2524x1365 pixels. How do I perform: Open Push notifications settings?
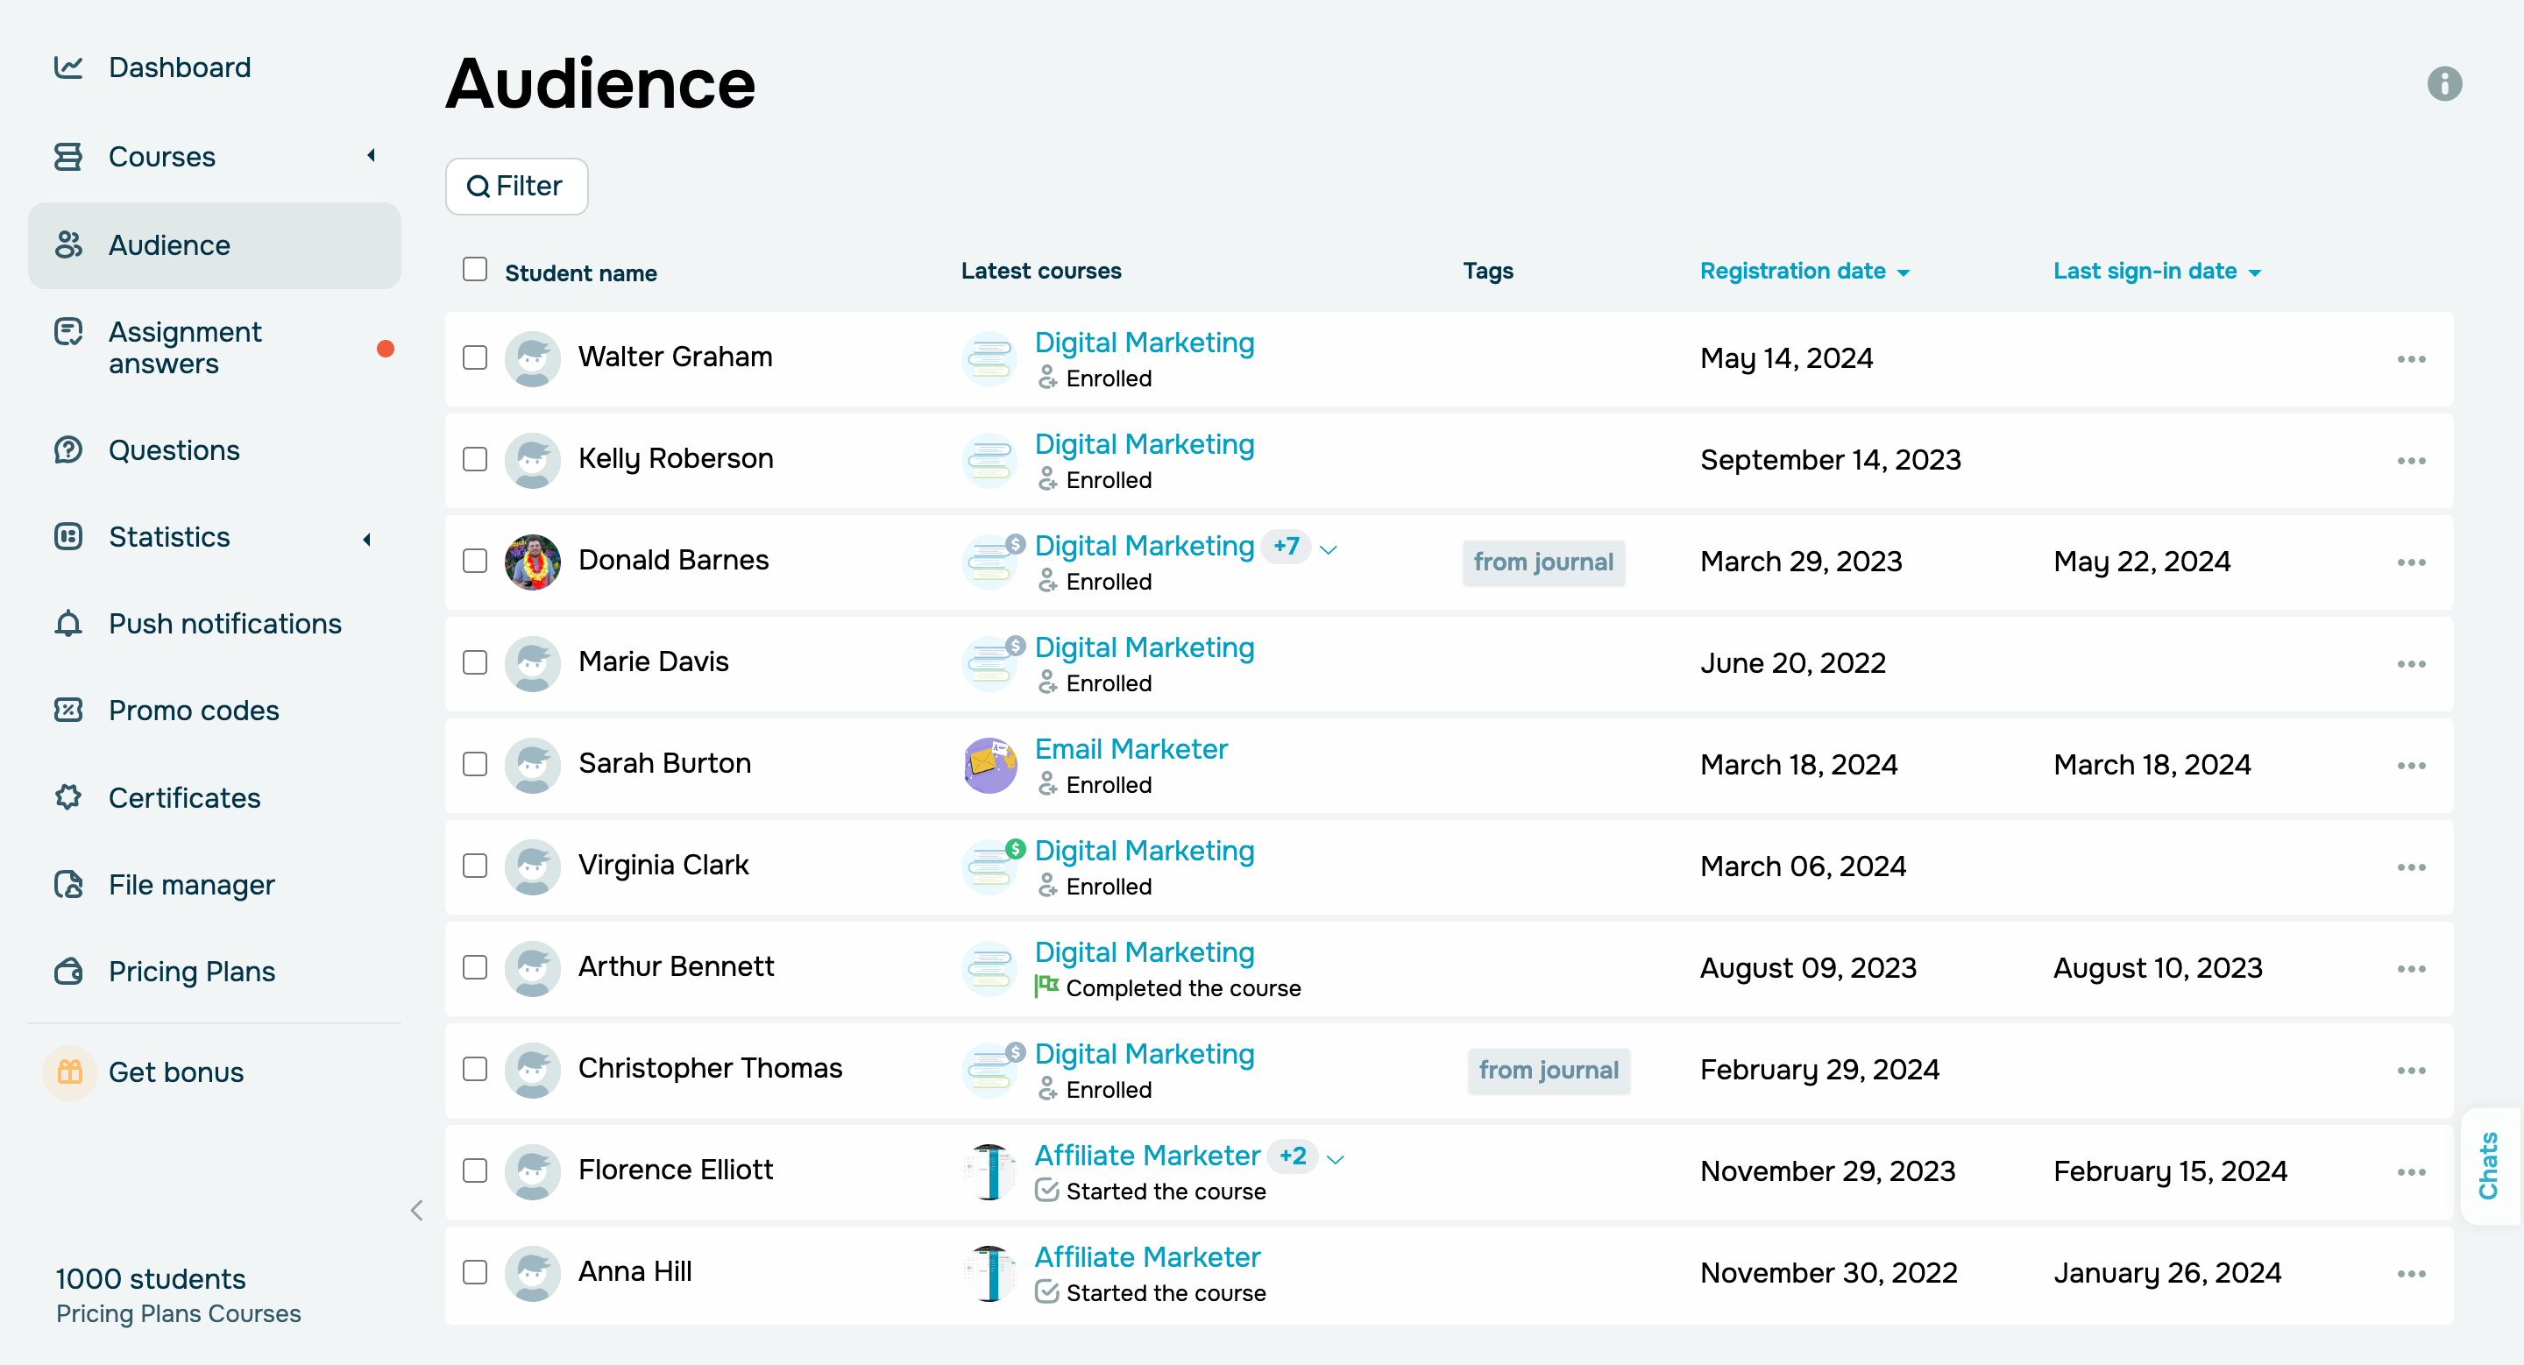click(x=224, y=623)
